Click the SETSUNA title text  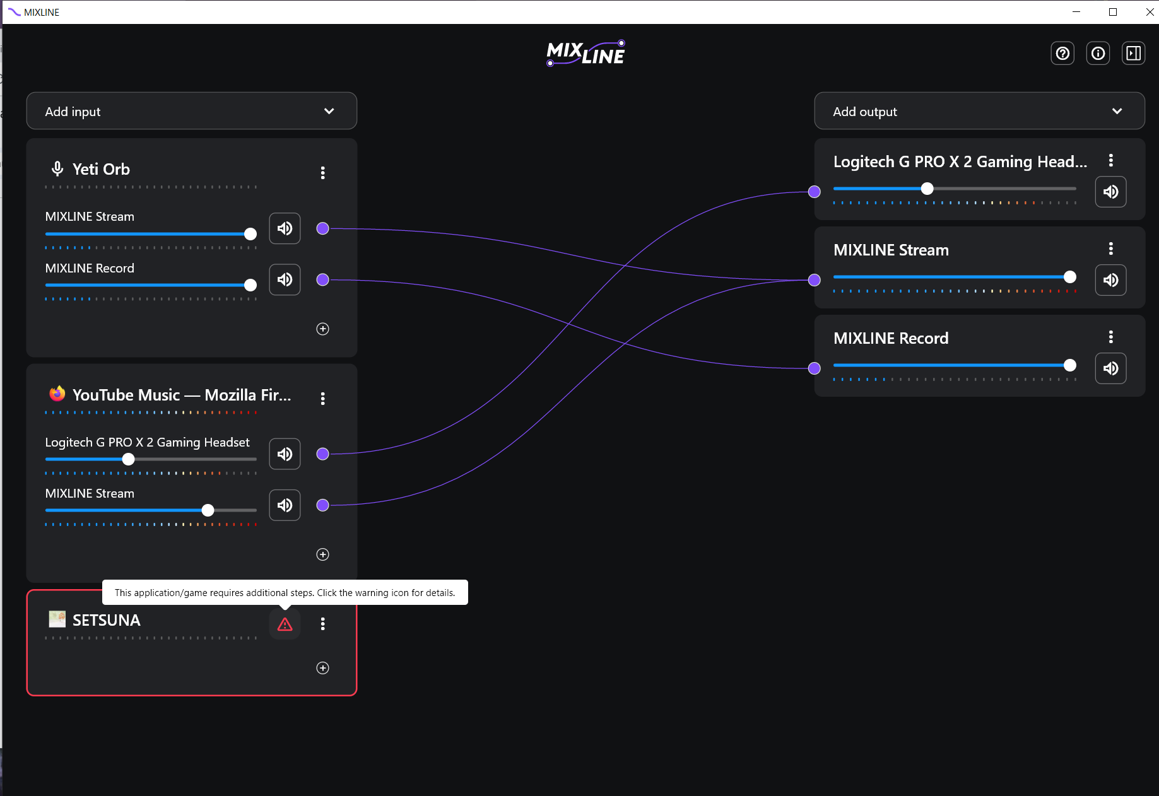tap(107, 620)
